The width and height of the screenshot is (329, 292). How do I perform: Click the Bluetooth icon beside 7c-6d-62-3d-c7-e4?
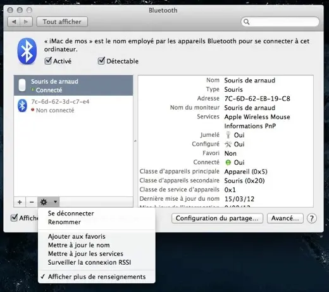click(x=22, y=105)
